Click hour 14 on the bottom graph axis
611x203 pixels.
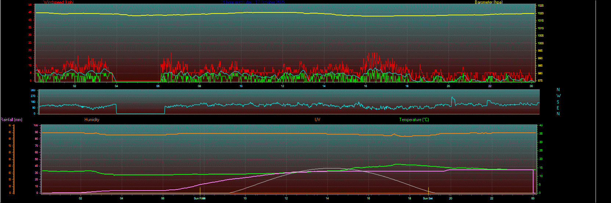pos(327,198)
